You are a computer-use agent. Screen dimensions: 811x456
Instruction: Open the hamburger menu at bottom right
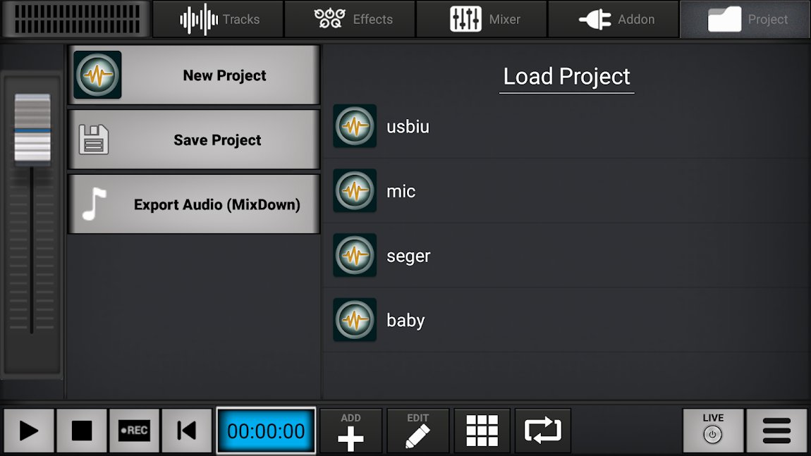pos(776,430)
